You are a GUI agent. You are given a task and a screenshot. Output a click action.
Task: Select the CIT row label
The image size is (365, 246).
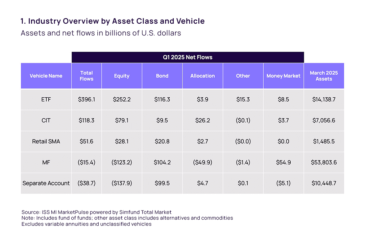(46, 121)
